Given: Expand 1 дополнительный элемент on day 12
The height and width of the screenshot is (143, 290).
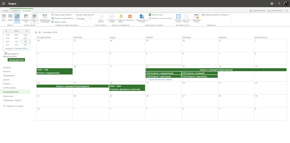Looking at the screenshot, I should (159, 80).
